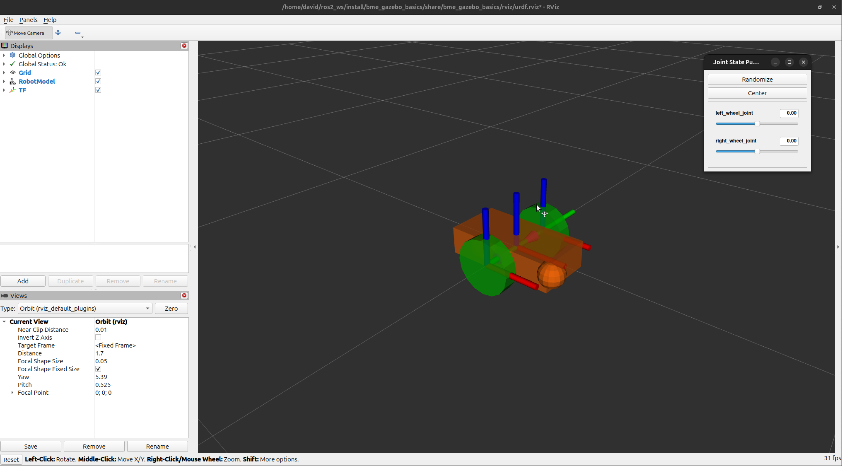Click the Global Options gear icon

click(13, 55)
